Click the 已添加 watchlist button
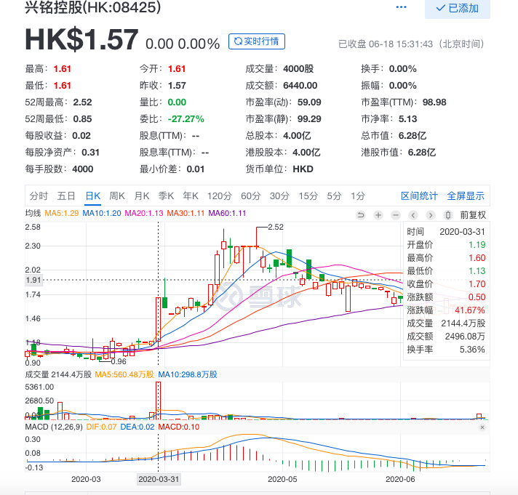Image resolution: width=518 pixels, height=495 pixels. coord(457,8)
